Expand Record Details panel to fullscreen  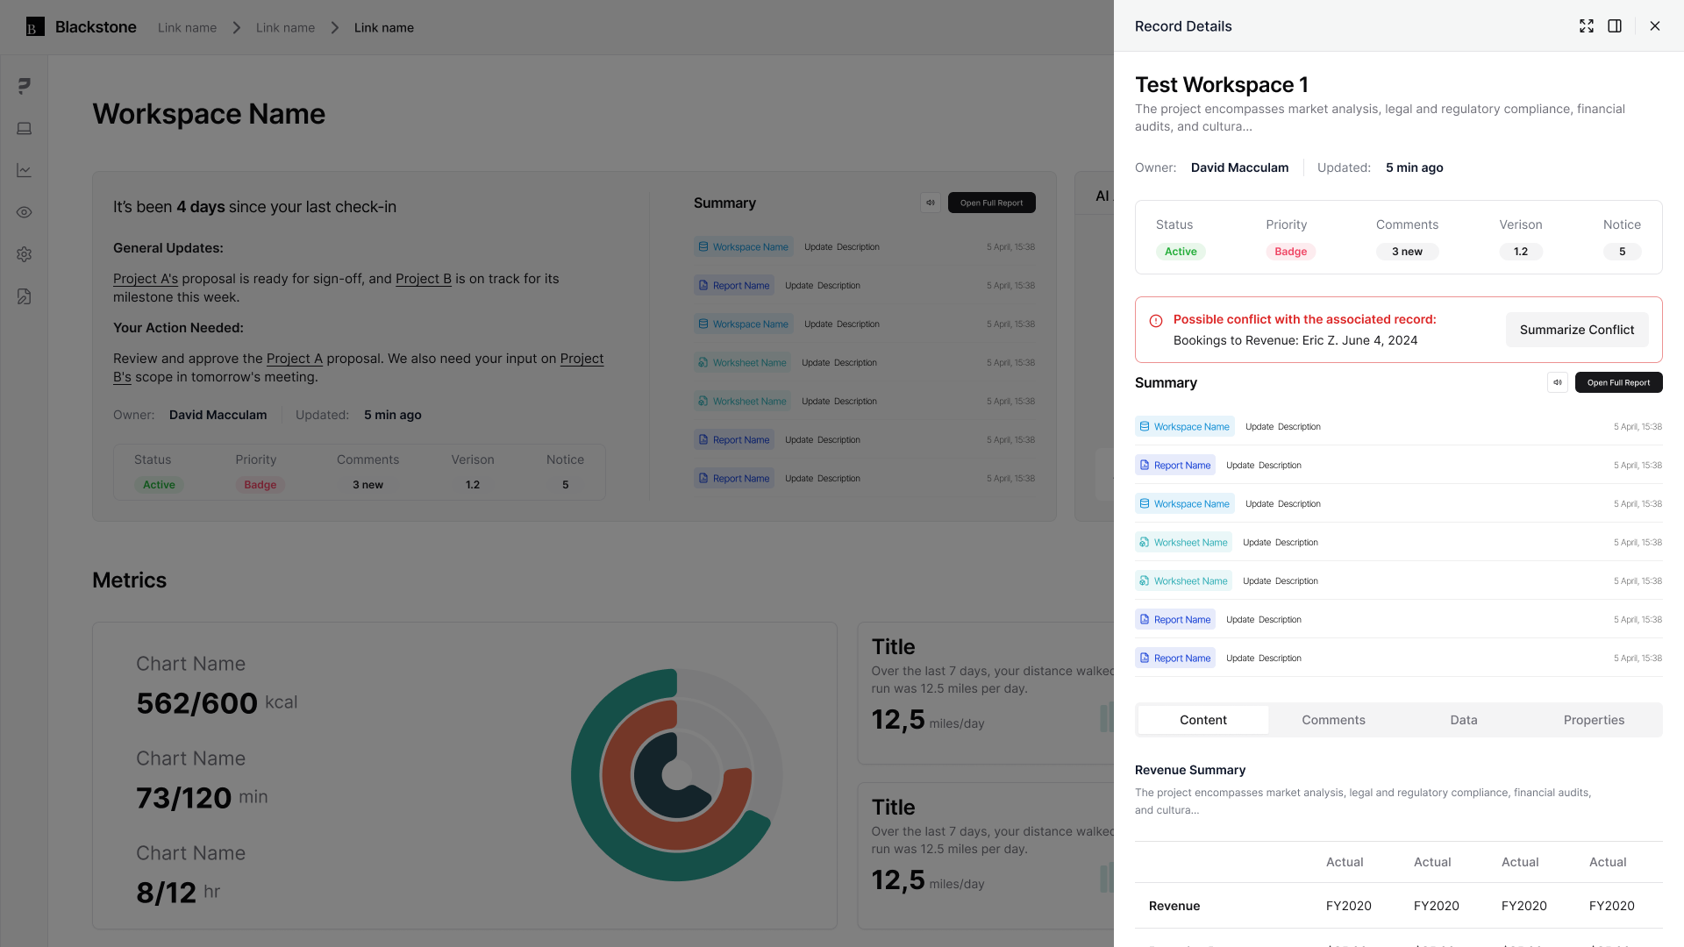point(1587,26)
